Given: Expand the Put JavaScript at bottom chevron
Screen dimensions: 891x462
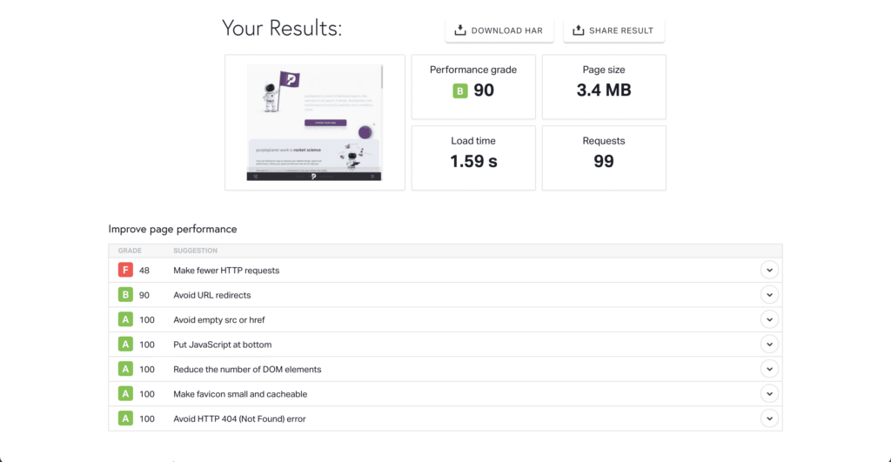Looking at the screenshot, I should (x=768, y=345).
